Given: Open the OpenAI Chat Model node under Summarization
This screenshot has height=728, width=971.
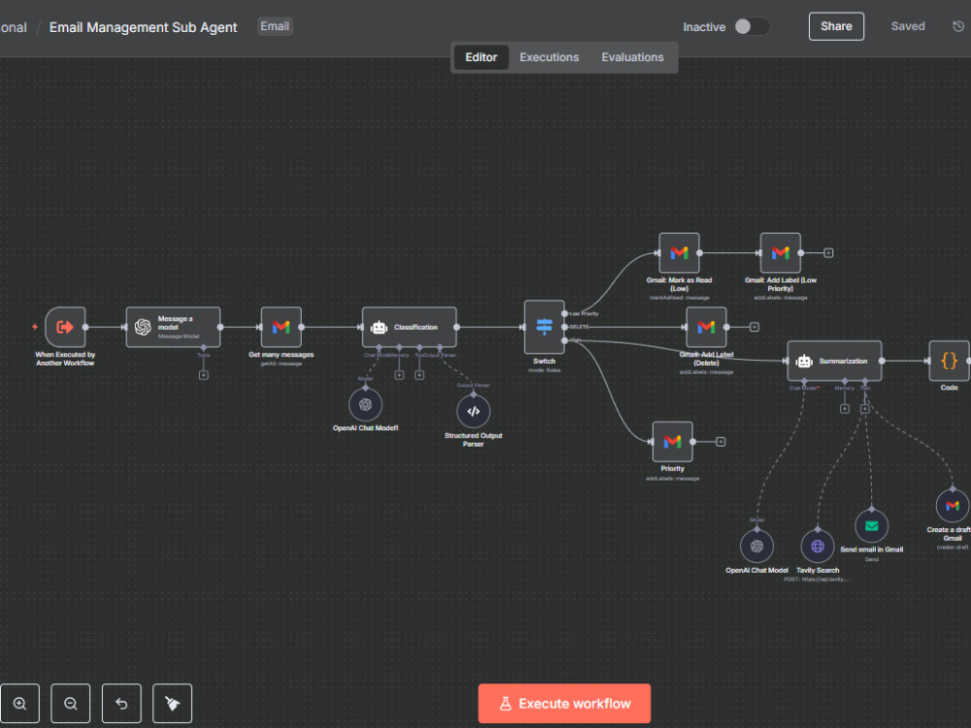Looking at the screenshot, I should pos(756,546).
